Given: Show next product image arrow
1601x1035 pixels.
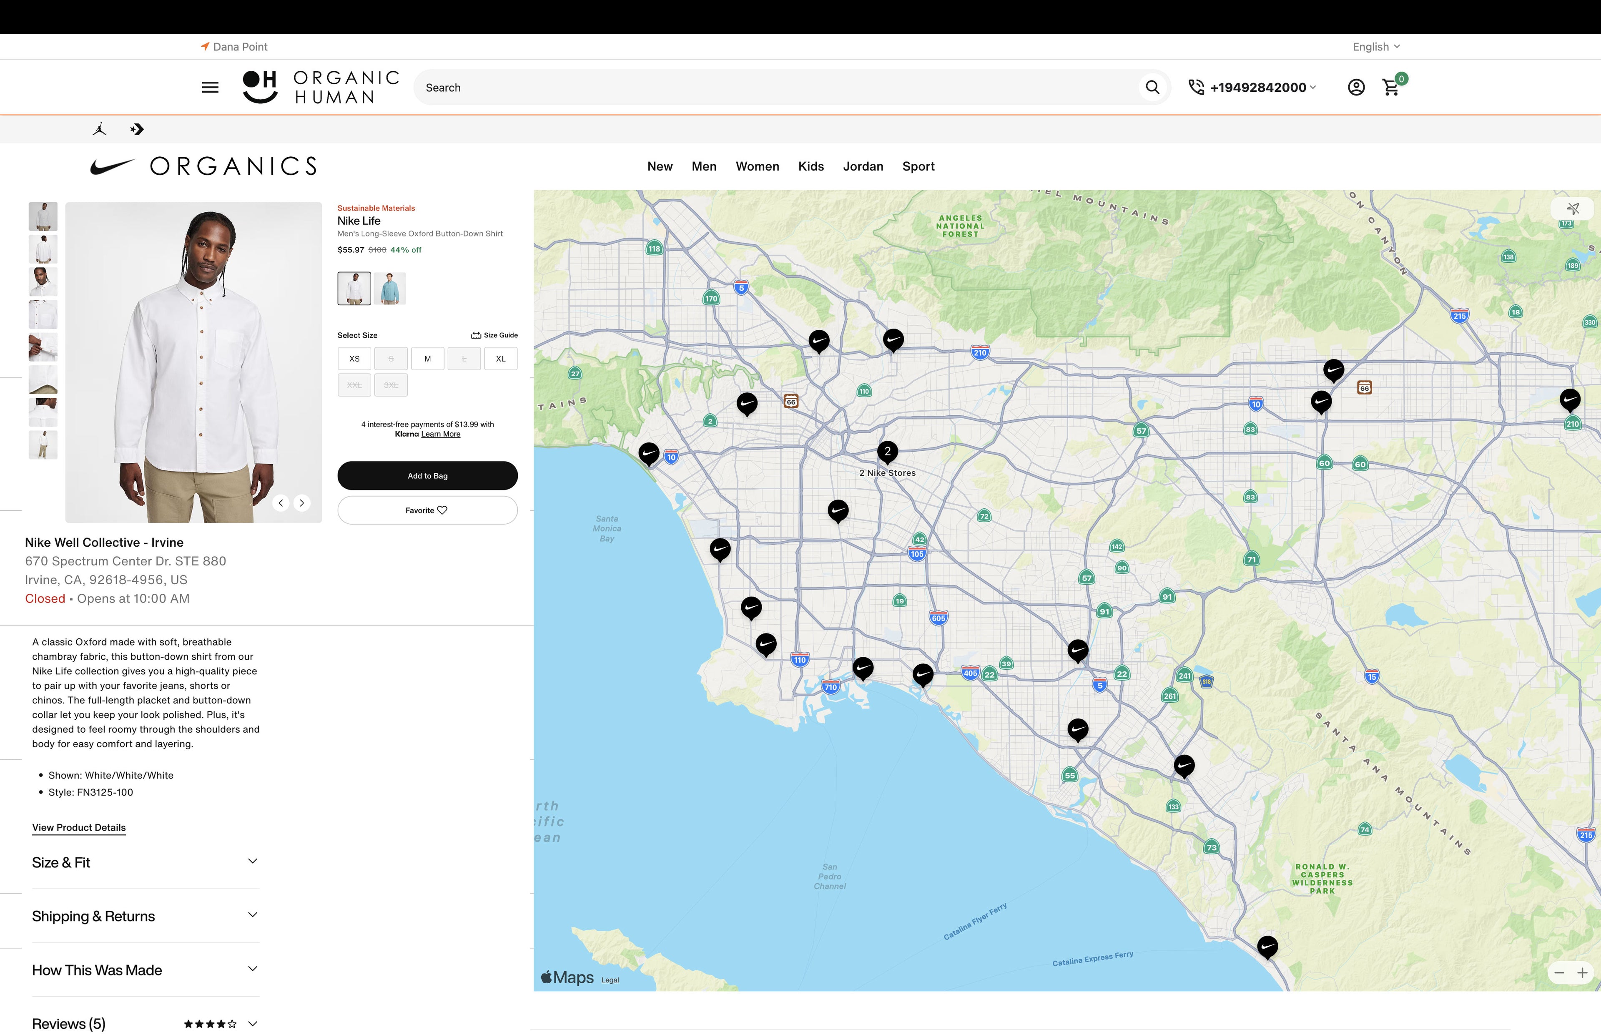Looking at the screenshot, I should 302,503.
